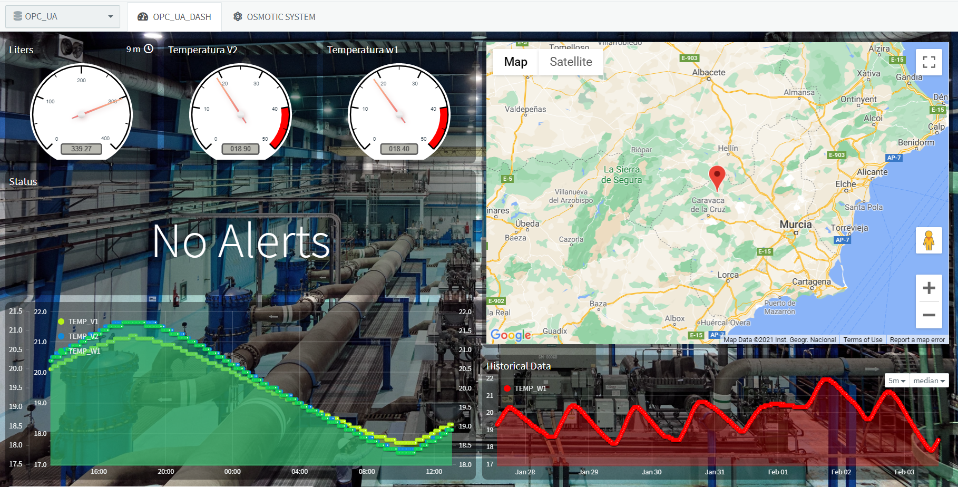Open the 5m interval dropdown

click(897, 381)
